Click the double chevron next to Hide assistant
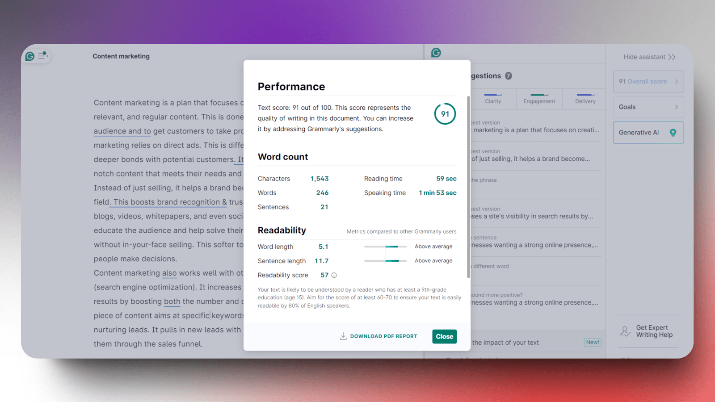Viewport: 715px width, 402px height. tap(672, 57)
